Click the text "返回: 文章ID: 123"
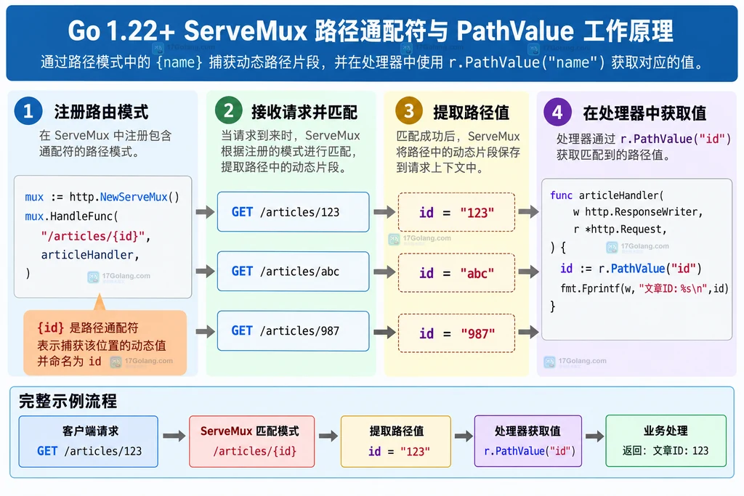Screen dimensions: 744x496 [x=666, y=450]
